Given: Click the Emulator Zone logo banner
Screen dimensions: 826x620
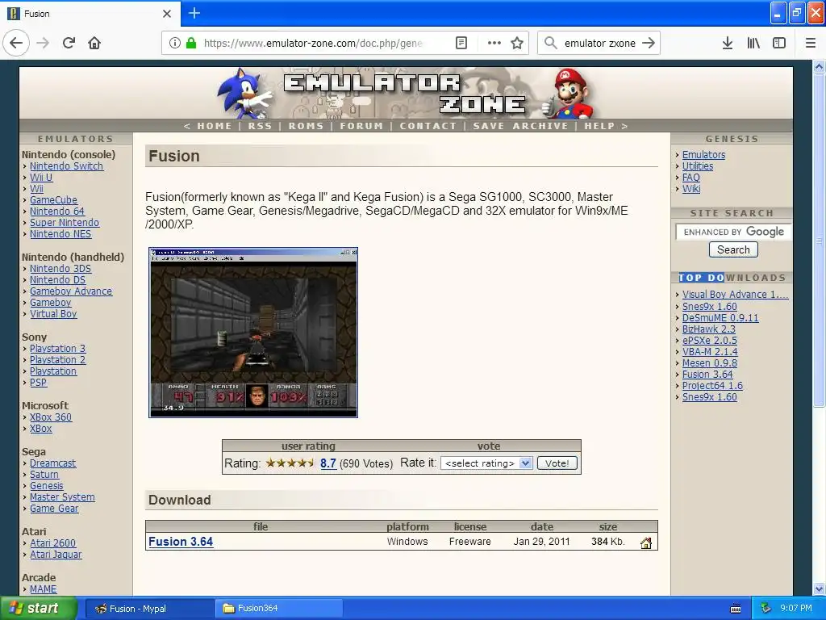Looking at the screenshot, I should [x=406, y=93].
